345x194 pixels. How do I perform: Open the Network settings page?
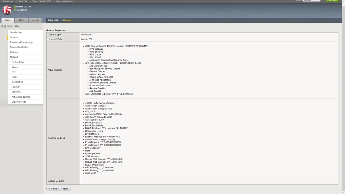[14, 57]
